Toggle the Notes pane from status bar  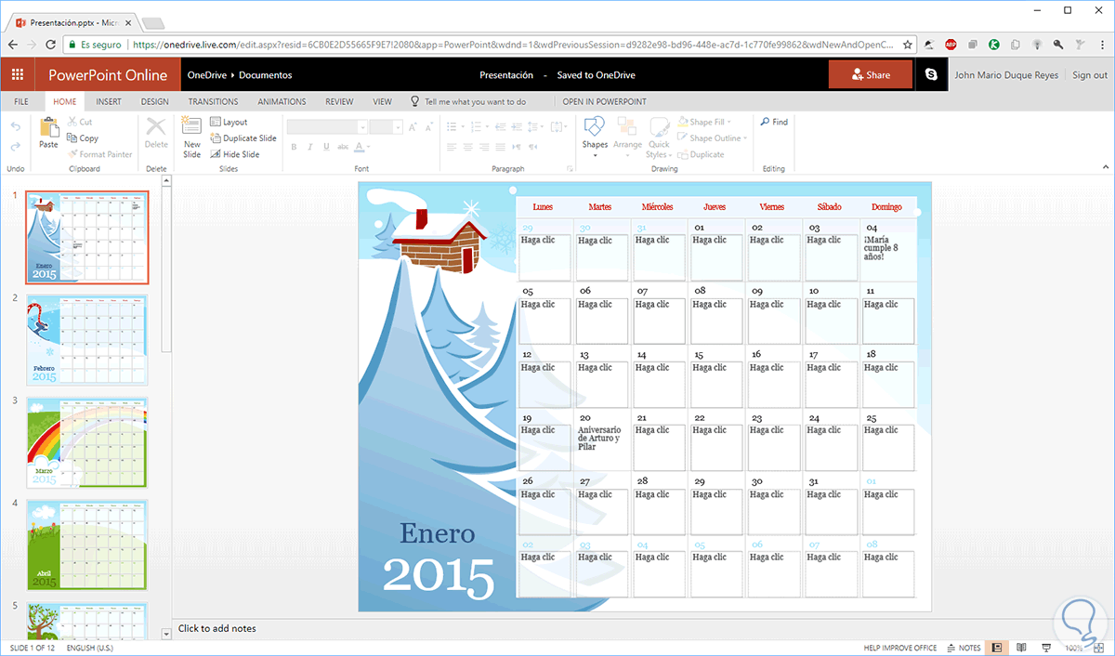pos(964,648)
